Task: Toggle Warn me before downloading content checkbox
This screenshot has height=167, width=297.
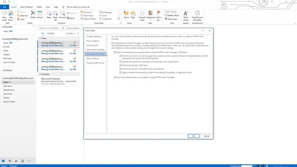Action: point(121,72)
